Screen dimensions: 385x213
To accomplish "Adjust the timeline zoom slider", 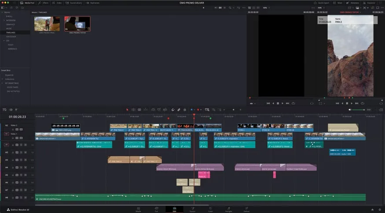I will [x=233, y=110].
